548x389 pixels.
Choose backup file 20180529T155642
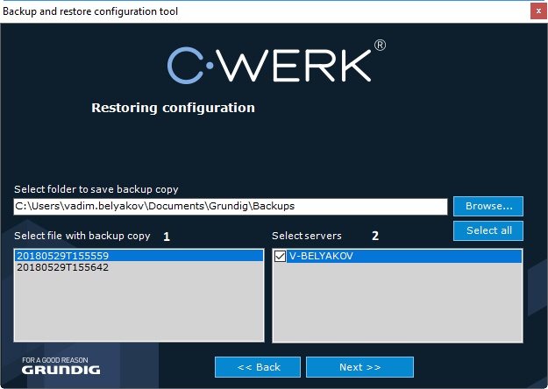coord(62,267)
